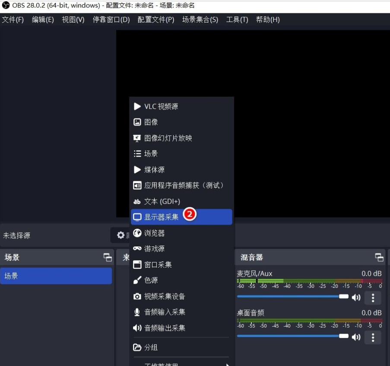Choose 窗口采集 source entry
The height and width of the screenshot is (366, 390).
tap(181, 265)
